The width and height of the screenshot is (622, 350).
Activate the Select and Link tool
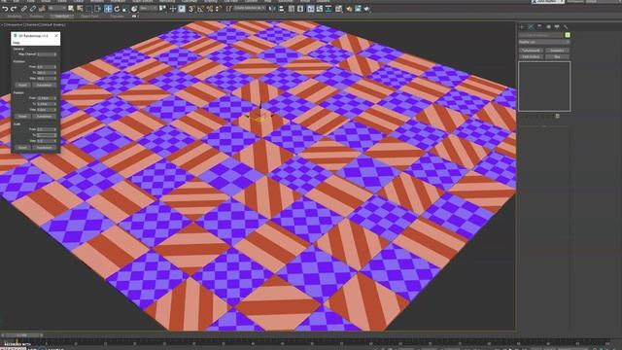click(23, 9)
